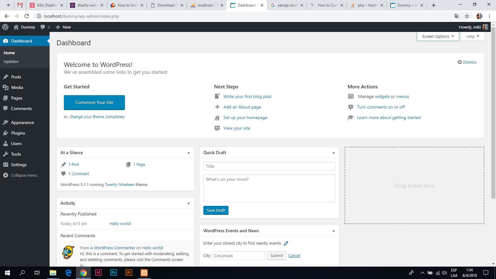Image resolution: width=496 pixels, height=279 pixels.
Task: Click the New content plus icon
Action: 58,27
